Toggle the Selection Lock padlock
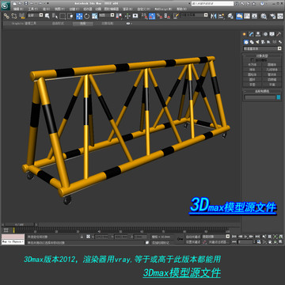The height and width of the screenshot is (285, 285). point(82,237)
